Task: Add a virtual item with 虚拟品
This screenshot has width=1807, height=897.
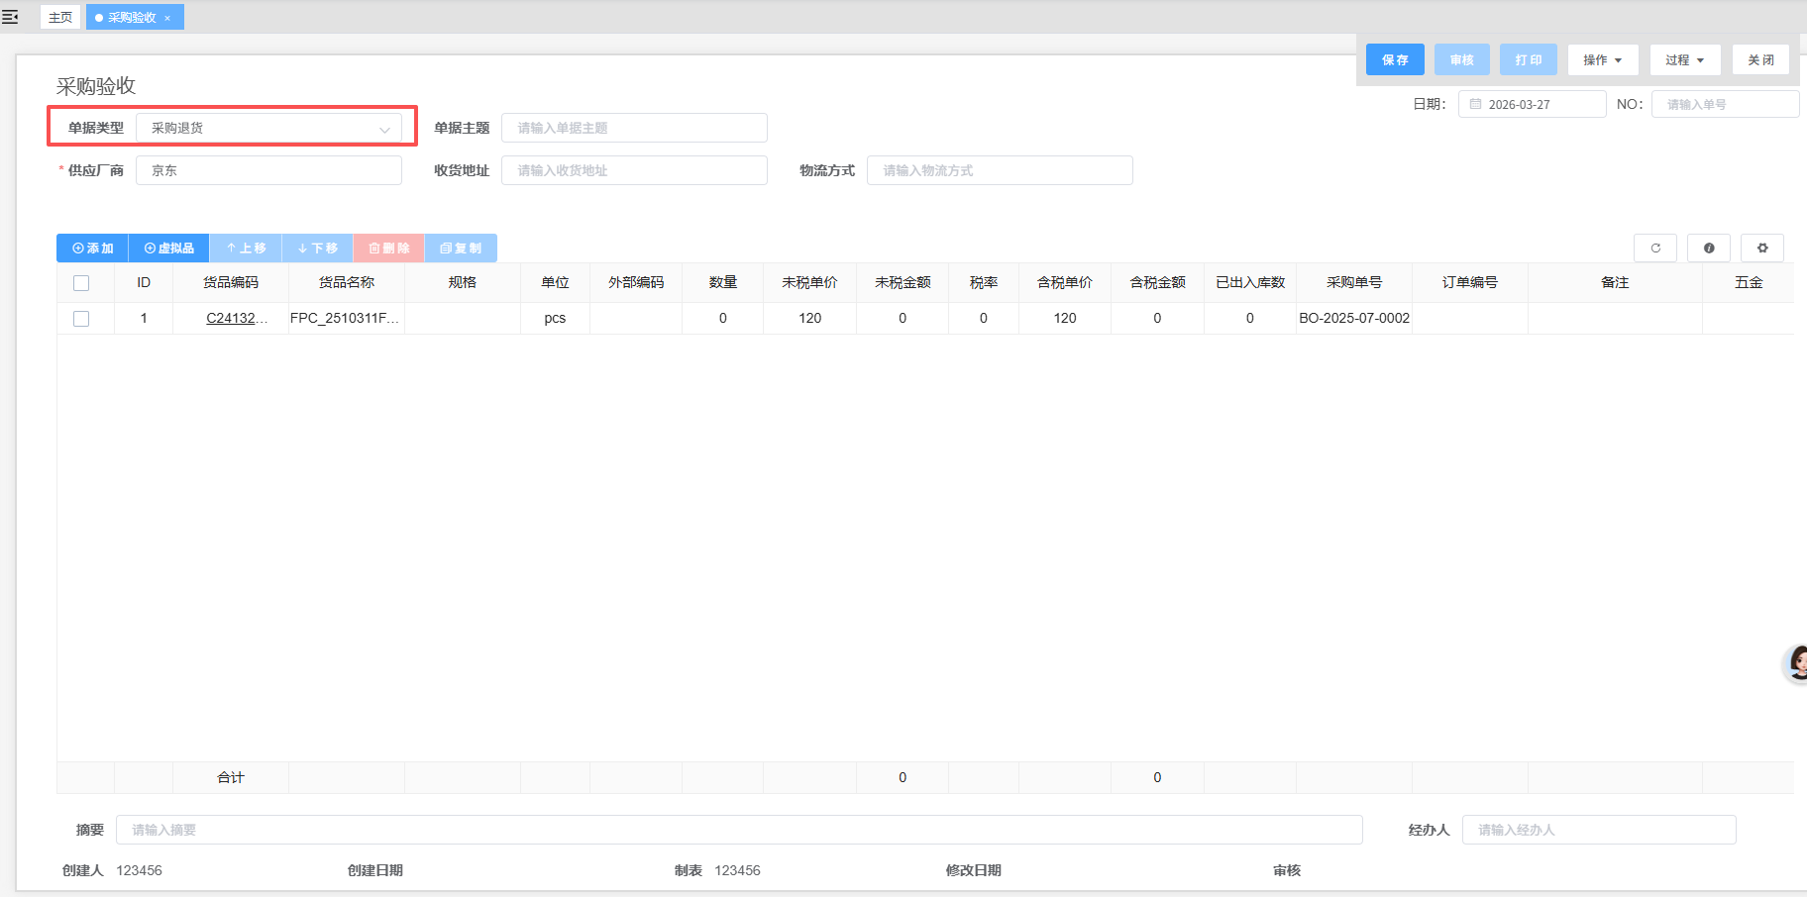Action: click(168, 249)
